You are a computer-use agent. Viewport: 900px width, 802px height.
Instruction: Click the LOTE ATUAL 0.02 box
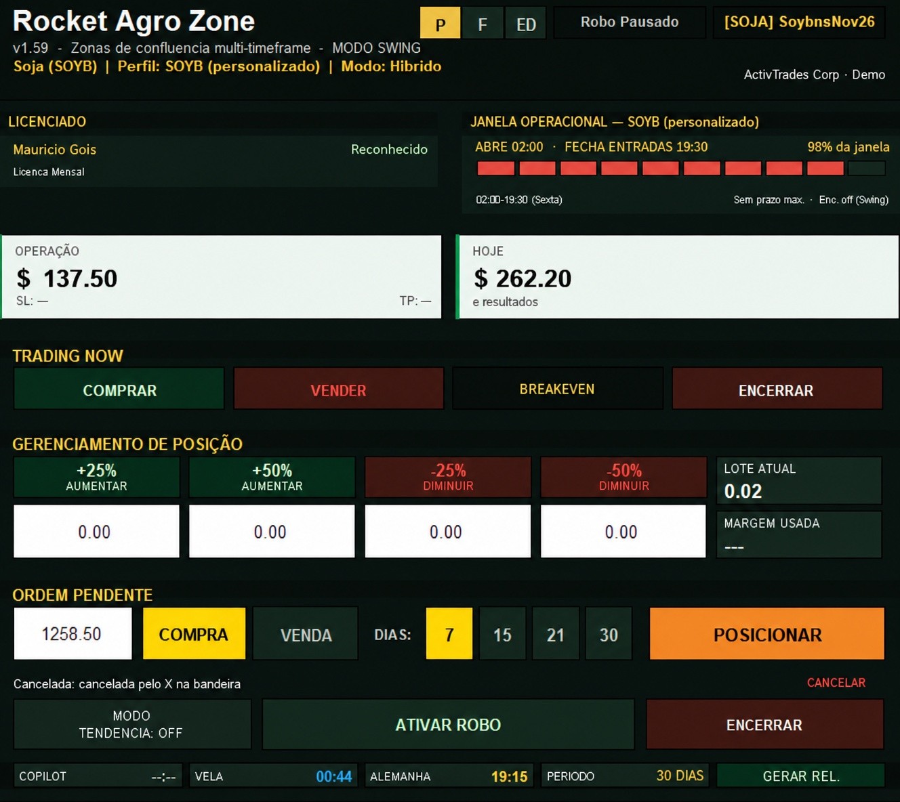coord(799,480)
